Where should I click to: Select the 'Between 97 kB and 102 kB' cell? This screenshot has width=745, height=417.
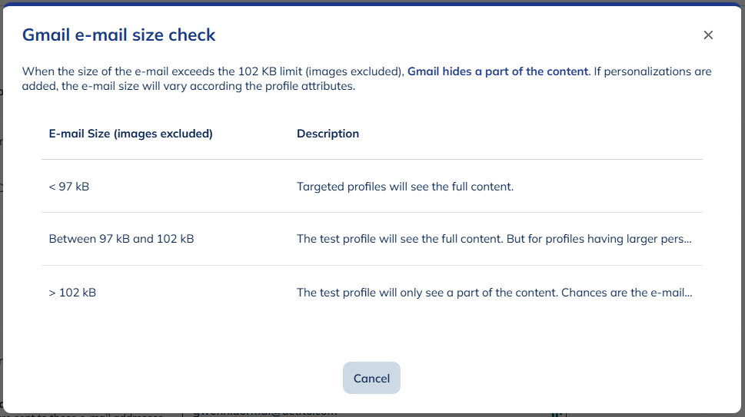[x=121, y=239]
